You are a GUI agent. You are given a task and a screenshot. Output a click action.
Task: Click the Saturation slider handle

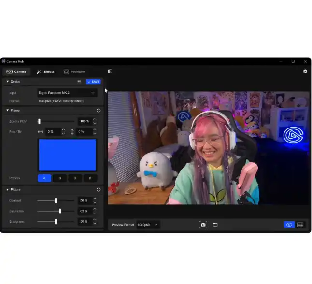60,211
